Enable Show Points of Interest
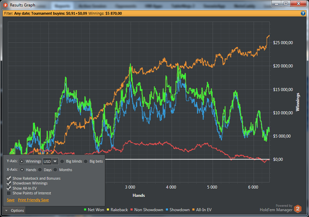This screenshot has height=217, width=309. coord(9,193)
